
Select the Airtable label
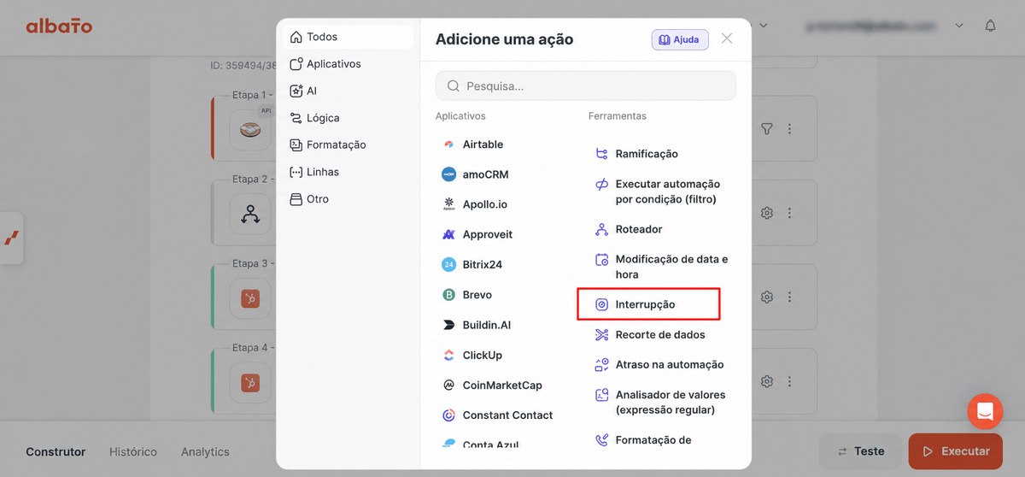click(483, 144)
